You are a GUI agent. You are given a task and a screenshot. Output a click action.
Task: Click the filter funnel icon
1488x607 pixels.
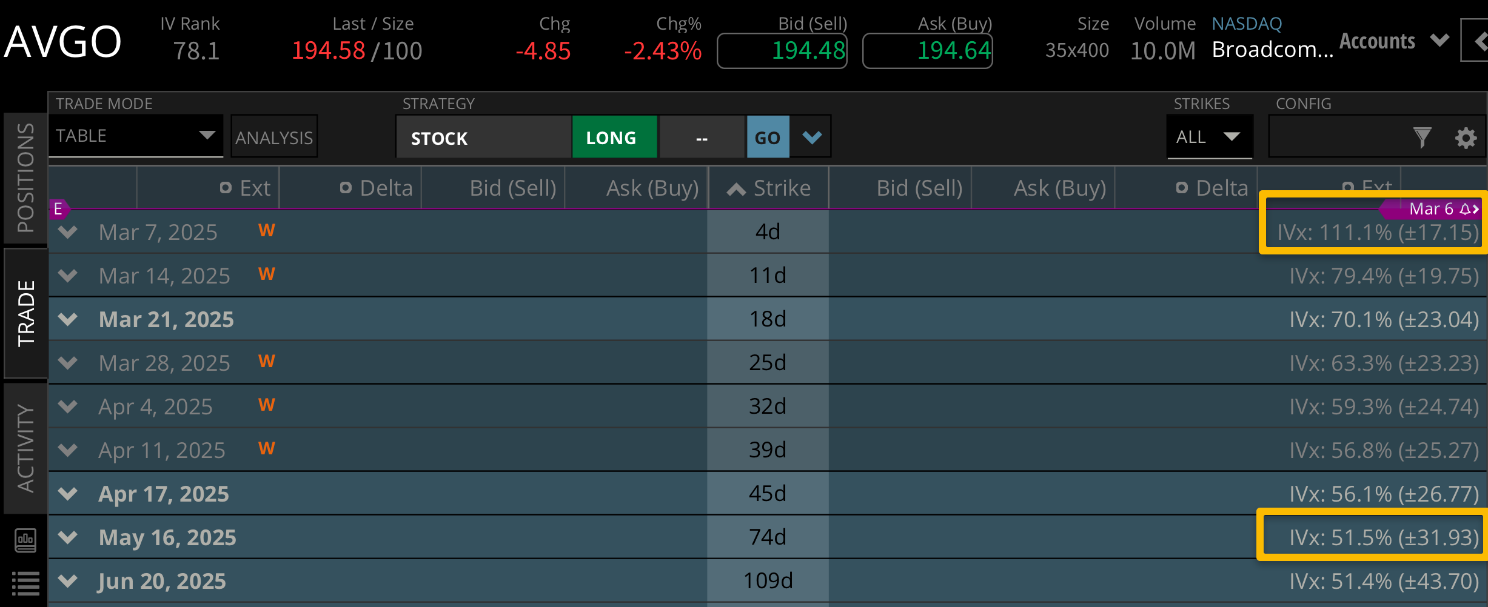click(1421, 138)
